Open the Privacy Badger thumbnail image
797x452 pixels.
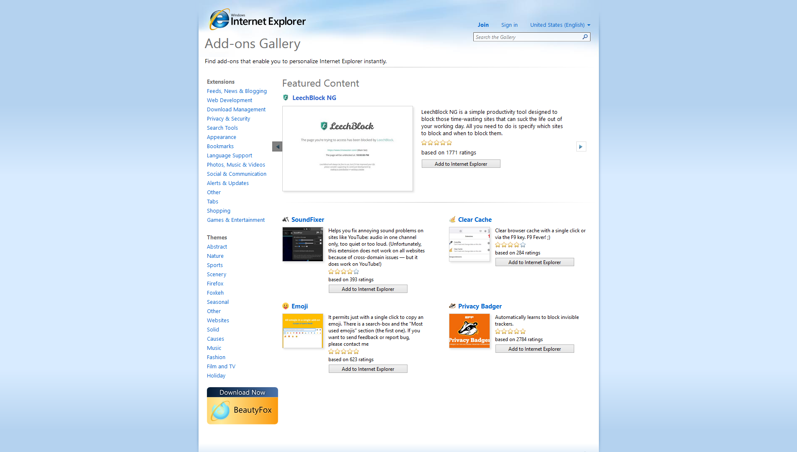click(x=469, y=331)
